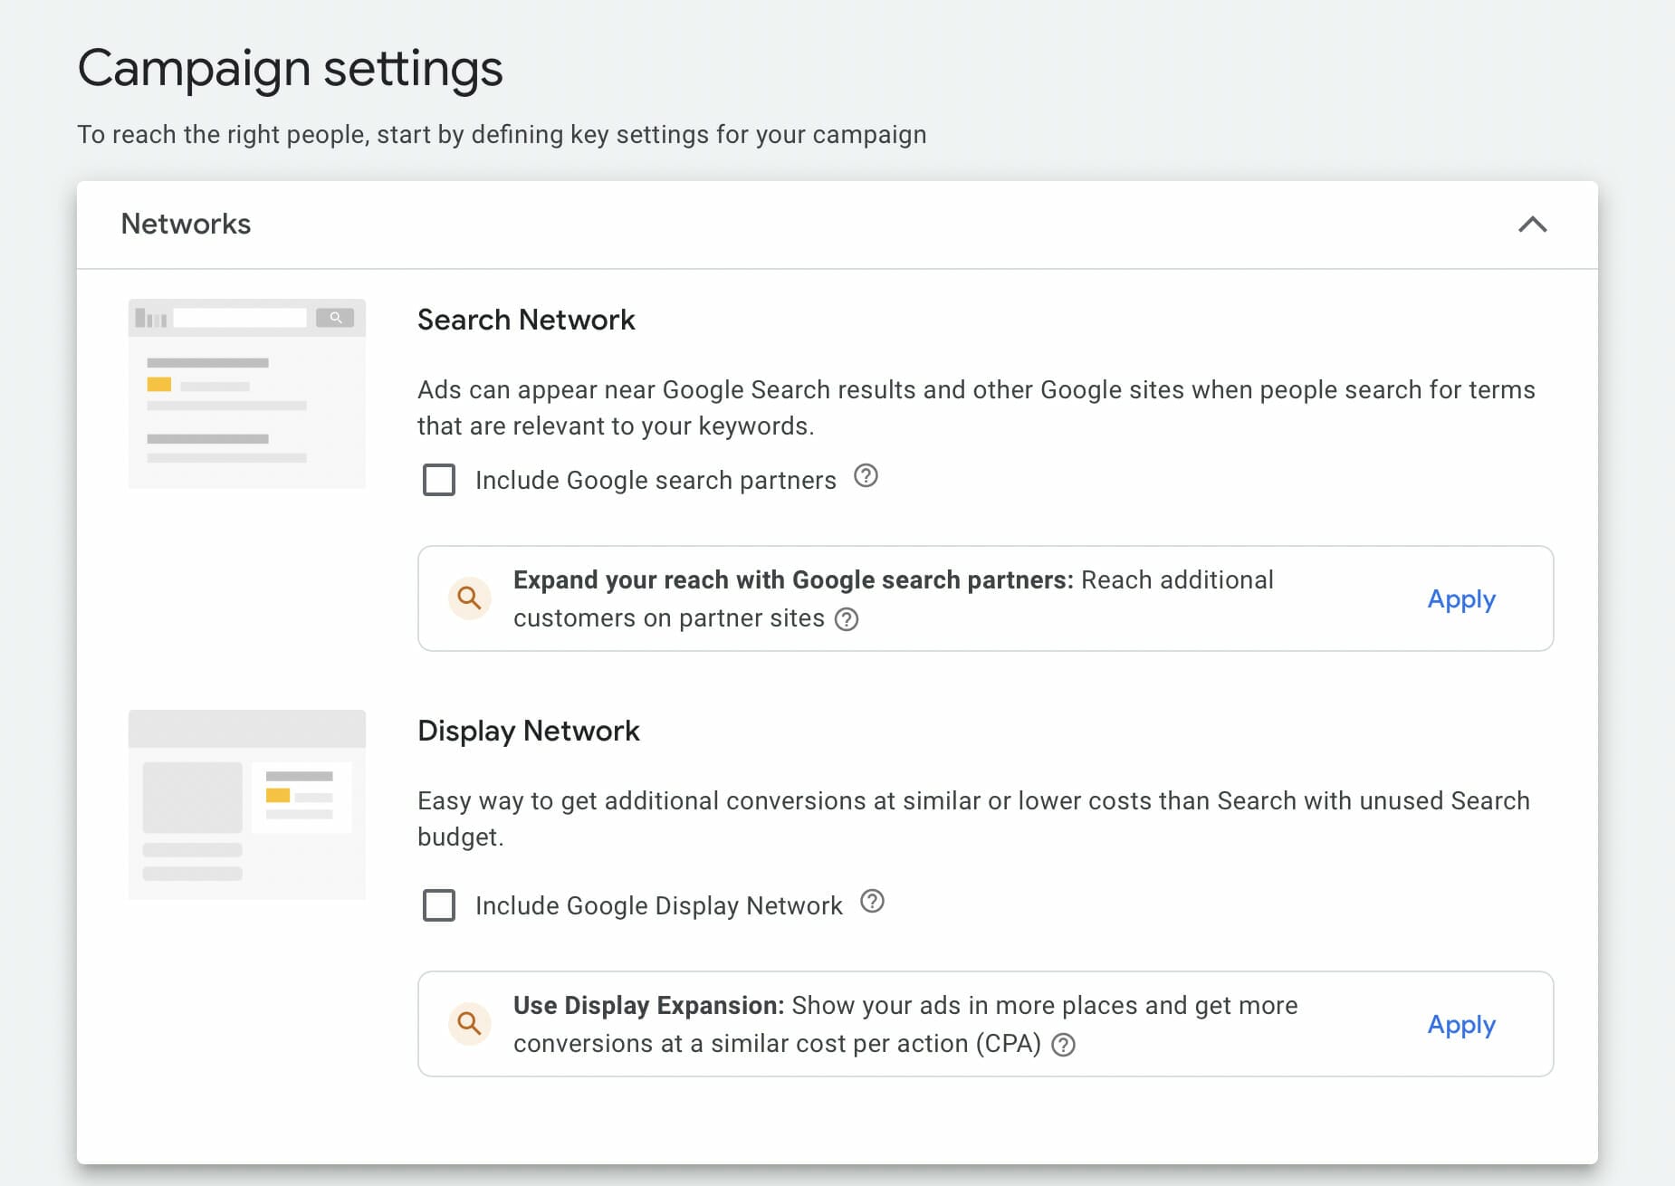Click magnifier icon in Display Expansion card
The width and height of the screenshot is (1675, 1186).
point(469,1024)
